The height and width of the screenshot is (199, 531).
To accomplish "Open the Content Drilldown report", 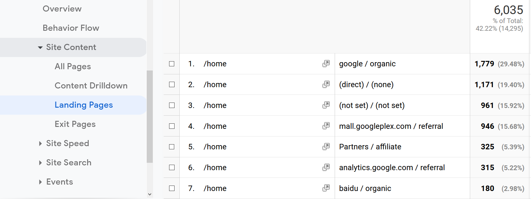I will (91, 86).
